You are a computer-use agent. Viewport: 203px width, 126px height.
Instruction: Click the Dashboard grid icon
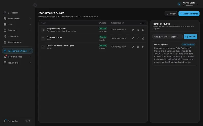(x=5, y=13)
